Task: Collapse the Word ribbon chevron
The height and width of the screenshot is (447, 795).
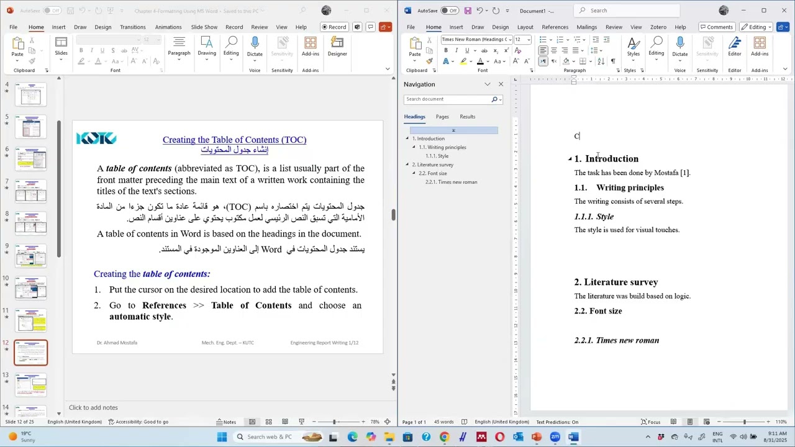Action: [785, 70]
